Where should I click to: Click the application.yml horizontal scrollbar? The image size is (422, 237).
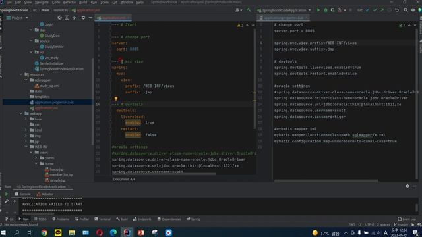164,174
